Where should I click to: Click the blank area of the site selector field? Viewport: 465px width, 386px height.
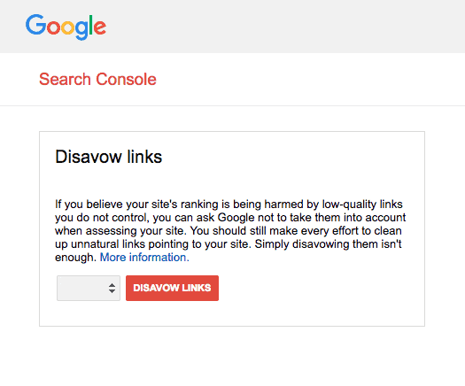tap(81, 288)
